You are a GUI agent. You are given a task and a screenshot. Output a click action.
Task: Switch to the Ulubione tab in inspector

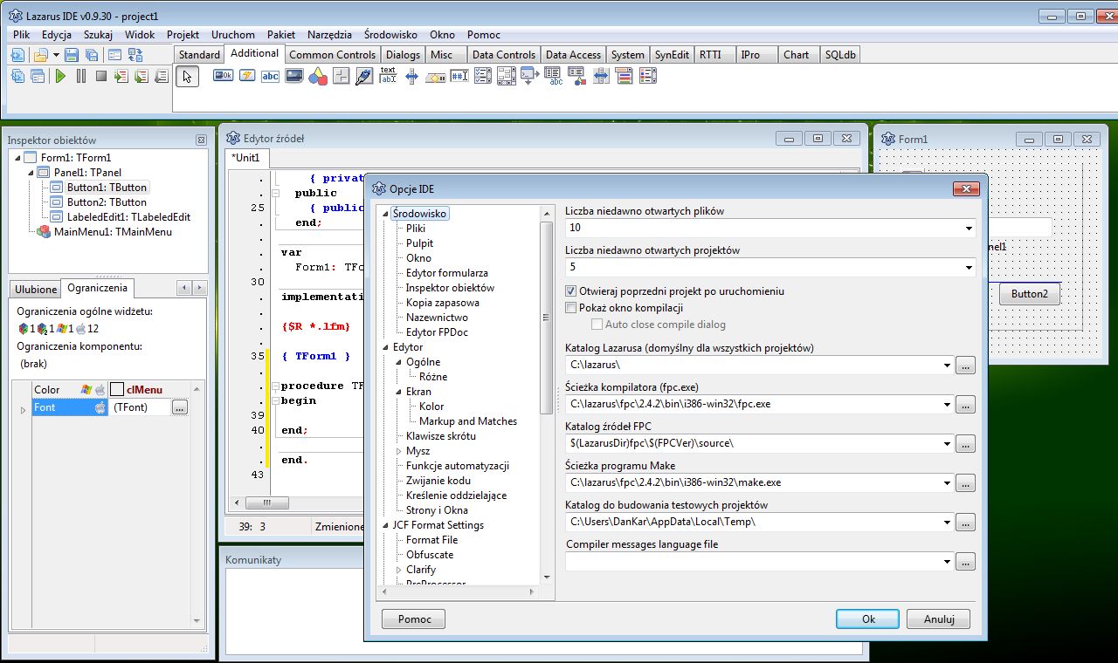click(x=36, y=290)
